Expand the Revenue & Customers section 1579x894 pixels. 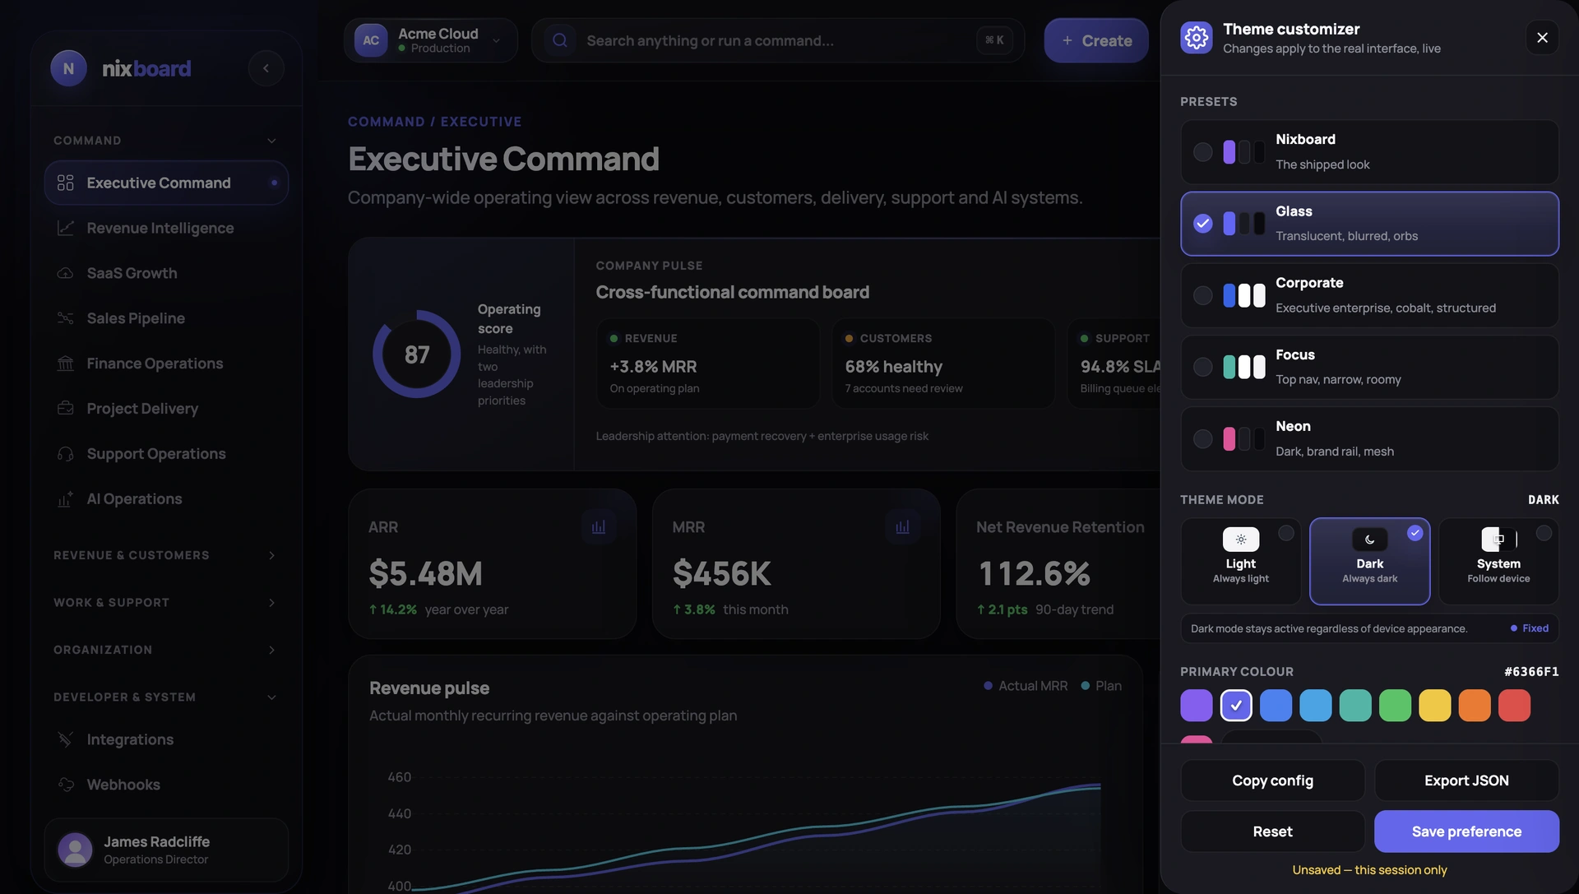(166, 555)
